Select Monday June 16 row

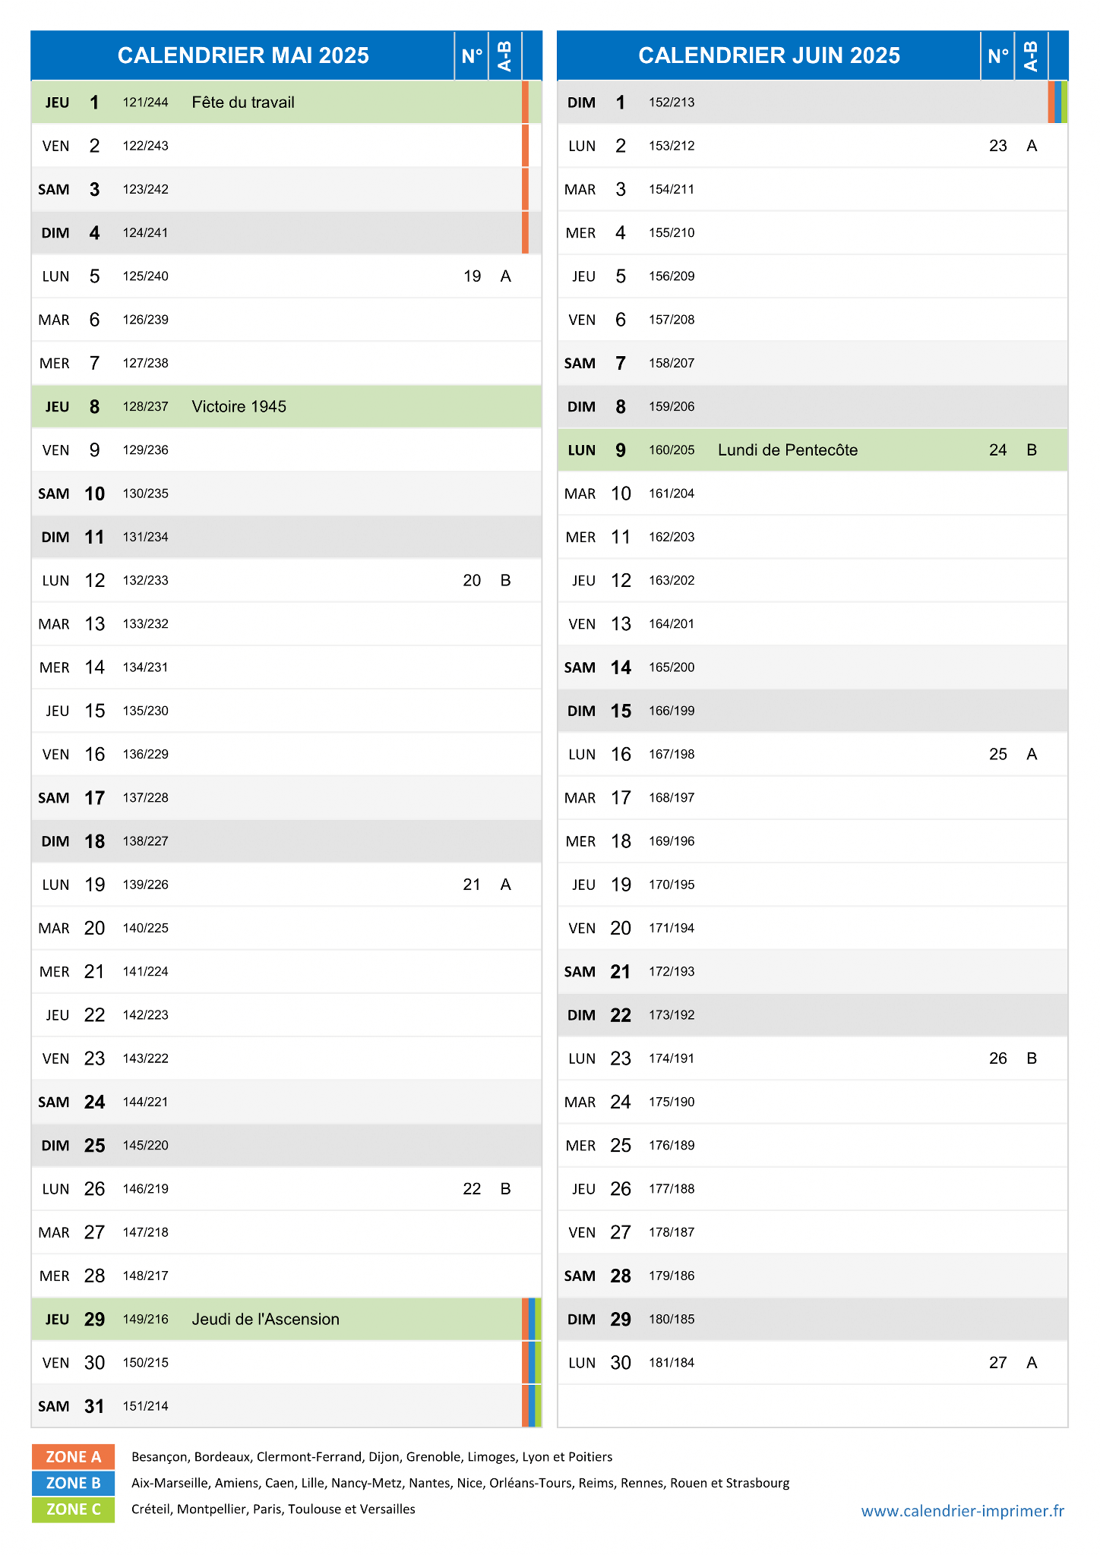point(813,754)
